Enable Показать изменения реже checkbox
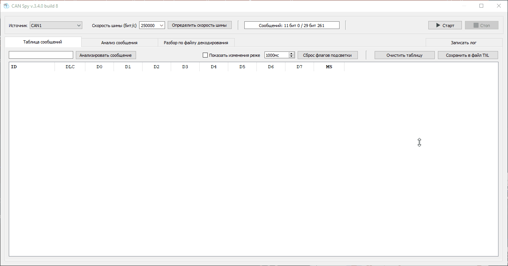The width and height of the screenshot is (508, 266). pos(205,55)
